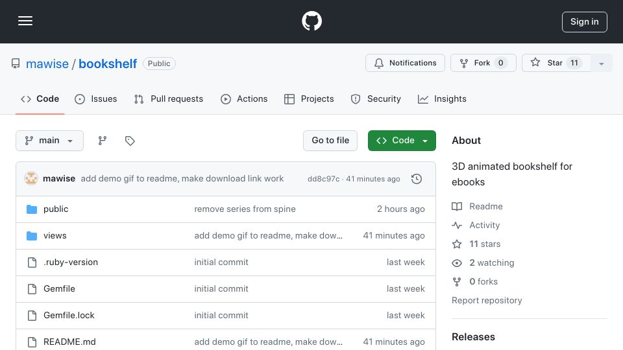Open views row commit message link

point(268,236)
